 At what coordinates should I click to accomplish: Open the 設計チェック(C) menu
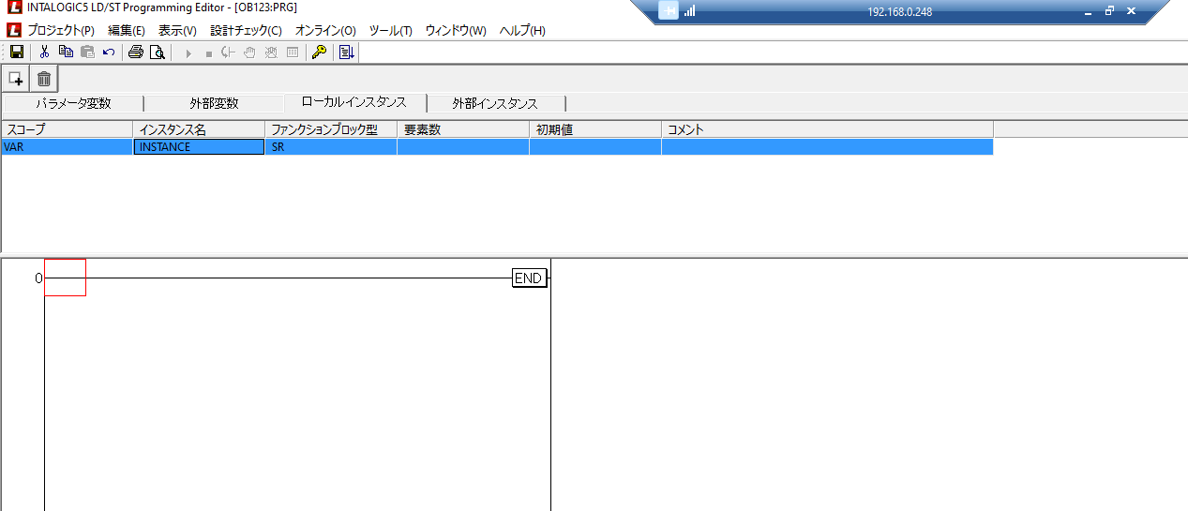pos(246,30)
